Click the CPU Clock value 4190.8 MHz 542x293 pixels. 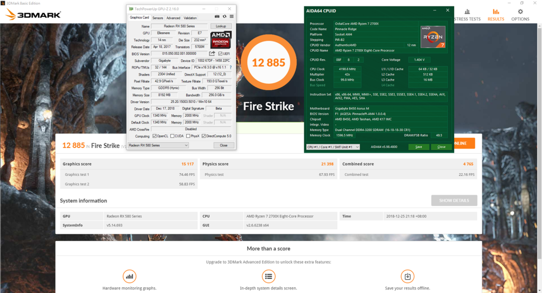347,69
